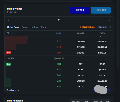The height and width of the screenshot is (102, 120).
Task: Select the Order Book tab
Action: tap(13, 27)
